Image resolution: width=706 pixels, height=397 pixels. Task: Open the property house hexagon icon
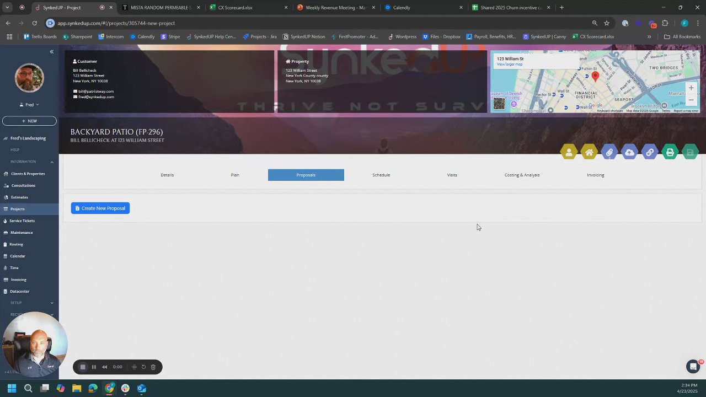click(x=589, y=152)
